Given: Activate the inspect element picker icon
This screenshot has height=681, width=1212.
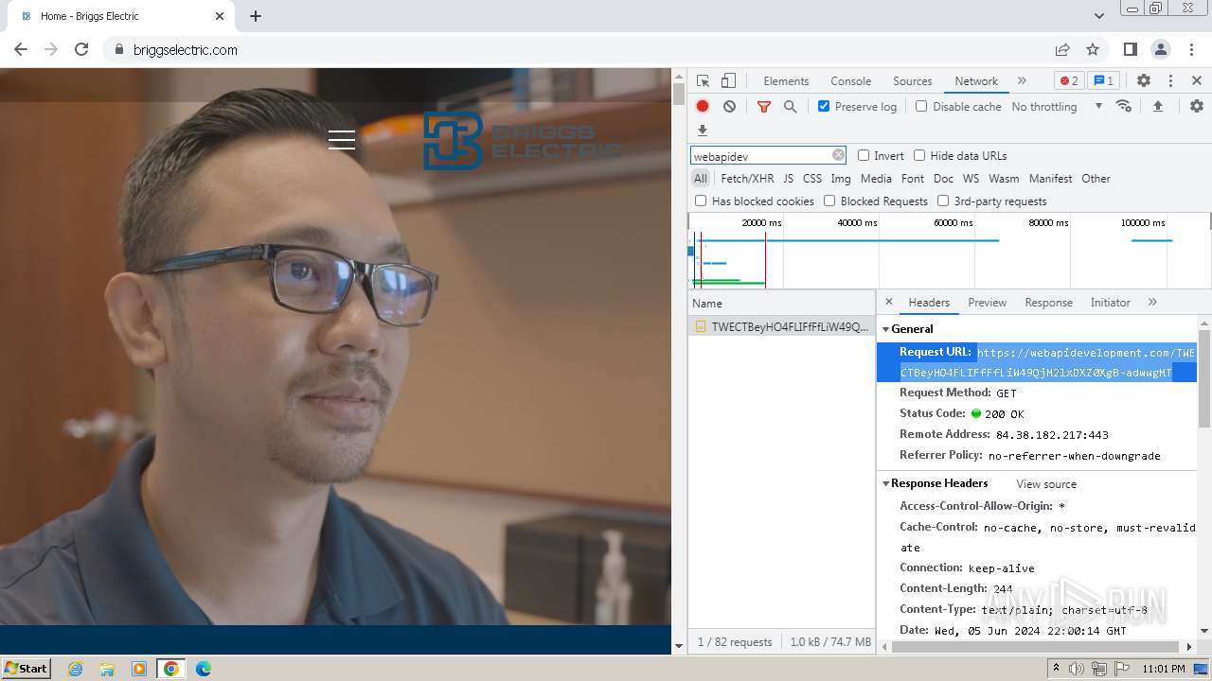Looking at the screenshot, I should pyautogui.click(x=703, y=81).
